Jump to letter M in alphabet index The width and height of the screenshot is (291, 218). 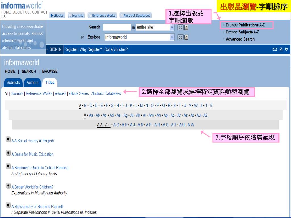pos(142,106)
